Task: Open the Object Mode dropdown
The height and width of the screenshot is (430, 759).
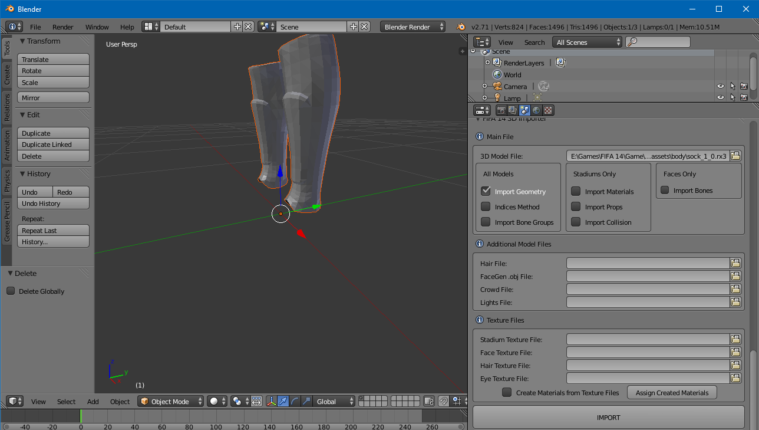Action: pos(171,401)
